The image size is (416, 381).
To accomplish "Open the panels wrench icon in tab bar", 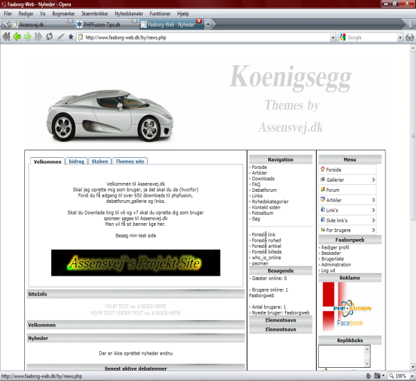I will tap(5, 24).
